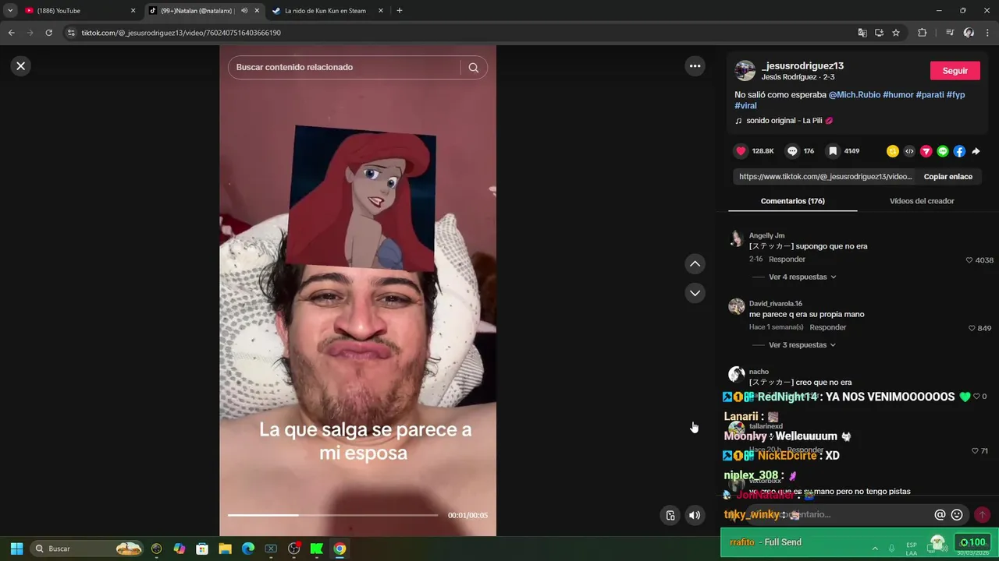Show hidden system tray icons chevron
Screen dimensions: 999x561
click(x=875, y=549)
